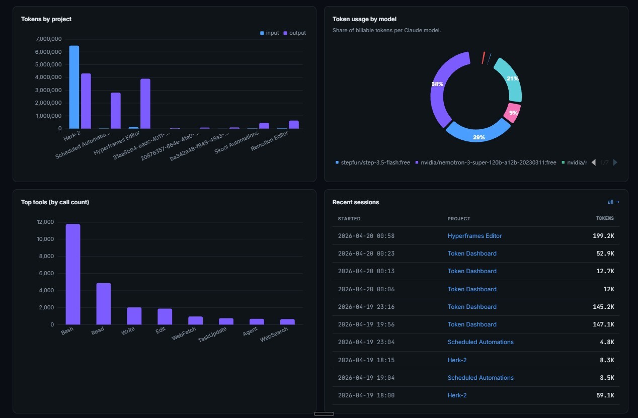Select the blue input legend swatch
Image resolution: width=638 pixels, height=418 pixels.
coord(261,33)
